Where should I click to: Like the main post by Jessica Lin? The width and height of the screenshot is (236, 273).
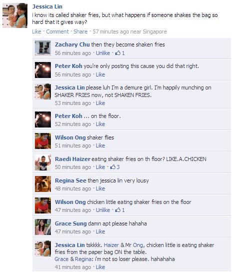pyautogui.click(x=36, y=31)
